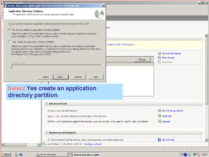This screenshot has height=157, width=209.
Task: Open Filter Events link
Action: click(x=168, y=58)
